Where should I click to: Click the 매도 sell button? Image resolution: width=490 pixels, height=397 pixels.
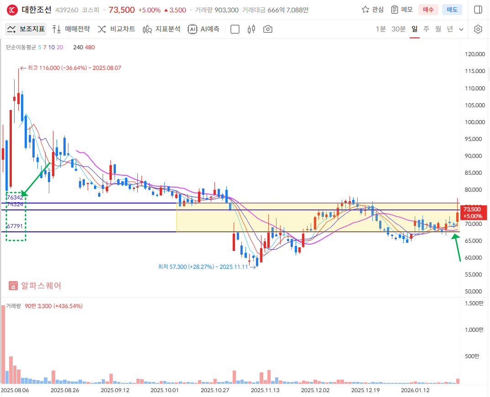pos(452,10)
